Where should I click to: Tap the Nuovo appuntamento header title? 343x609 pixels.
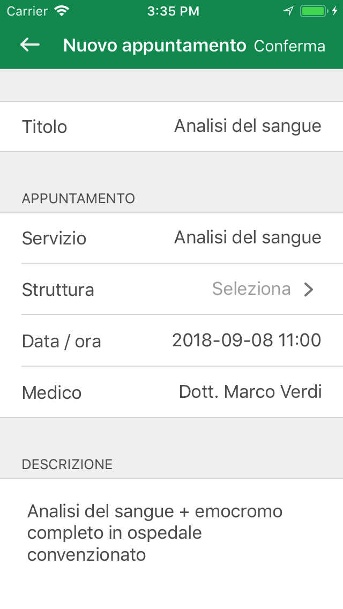[154, 46]
